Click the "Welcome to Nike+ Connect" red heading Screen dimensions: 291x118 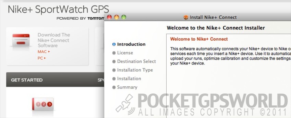(199, 39)
